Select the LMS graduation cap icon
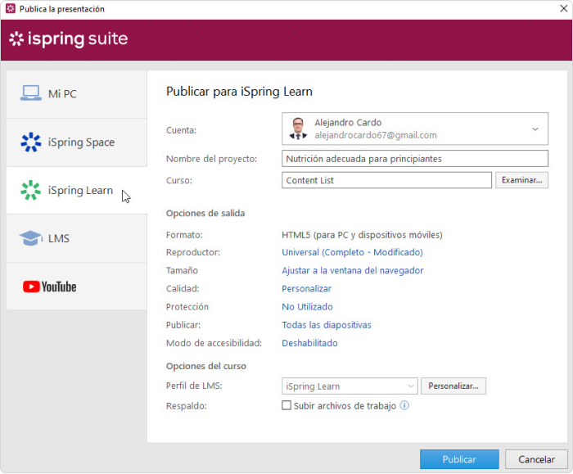 pos(31,238)
